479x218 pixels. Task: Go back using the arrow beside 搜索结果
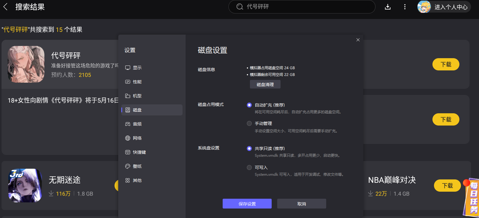5,7
